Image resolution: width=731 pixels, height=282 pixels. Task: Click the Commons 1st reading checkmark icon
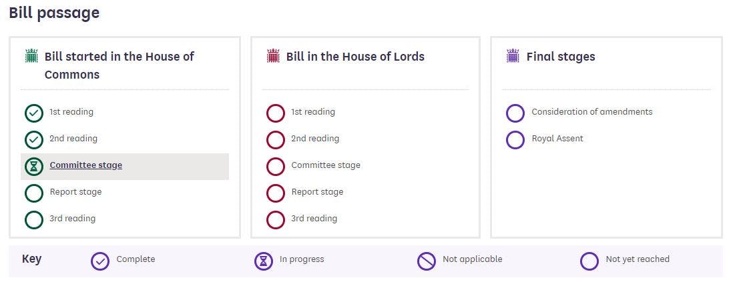pyautogui.click(x=34, y=113)
